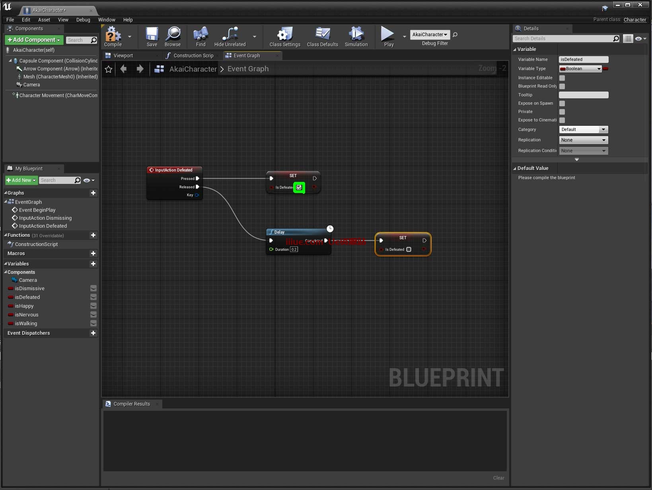This screenshot has height=490, width=652.
Task: Switch to the Viewport tab
Action: pyautogui.click(x=123, y=56)
